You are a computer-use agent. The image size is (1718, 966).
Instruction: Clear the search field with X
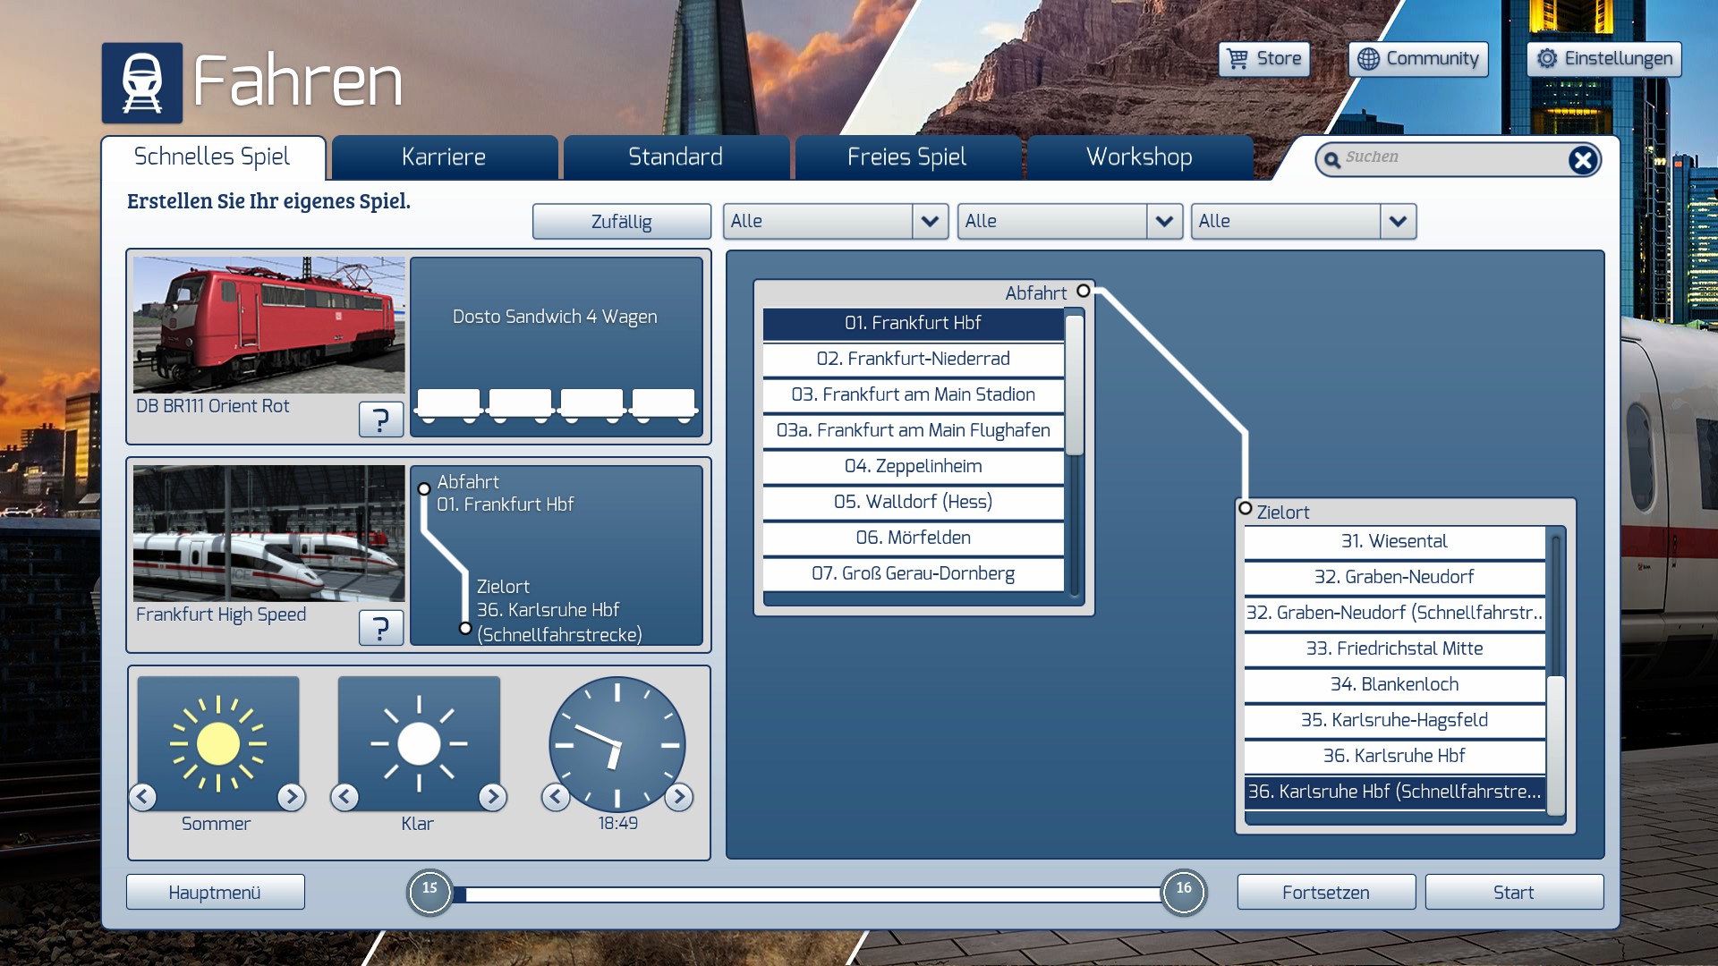tap(1582, 160)
